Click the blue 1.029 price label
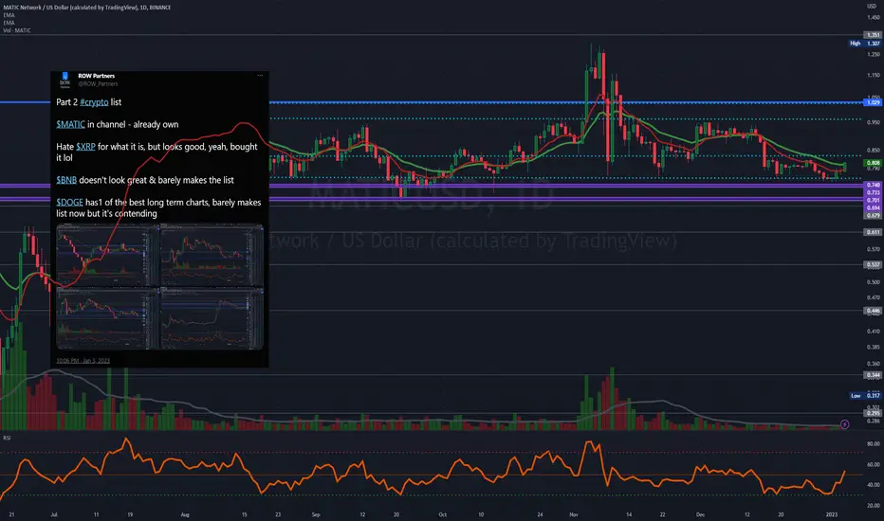Screen dimensions: 884x521 pyautogui.click(x=873, y=102)
